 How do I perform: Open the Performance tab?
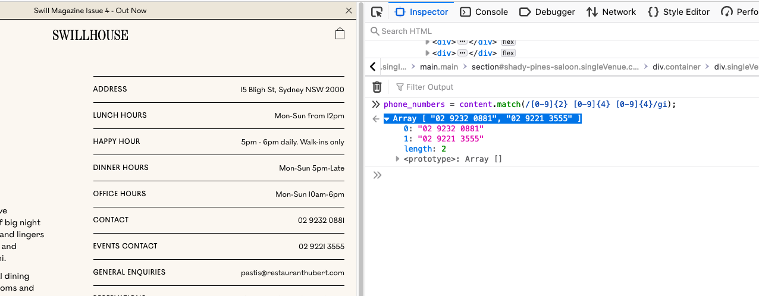739,12
